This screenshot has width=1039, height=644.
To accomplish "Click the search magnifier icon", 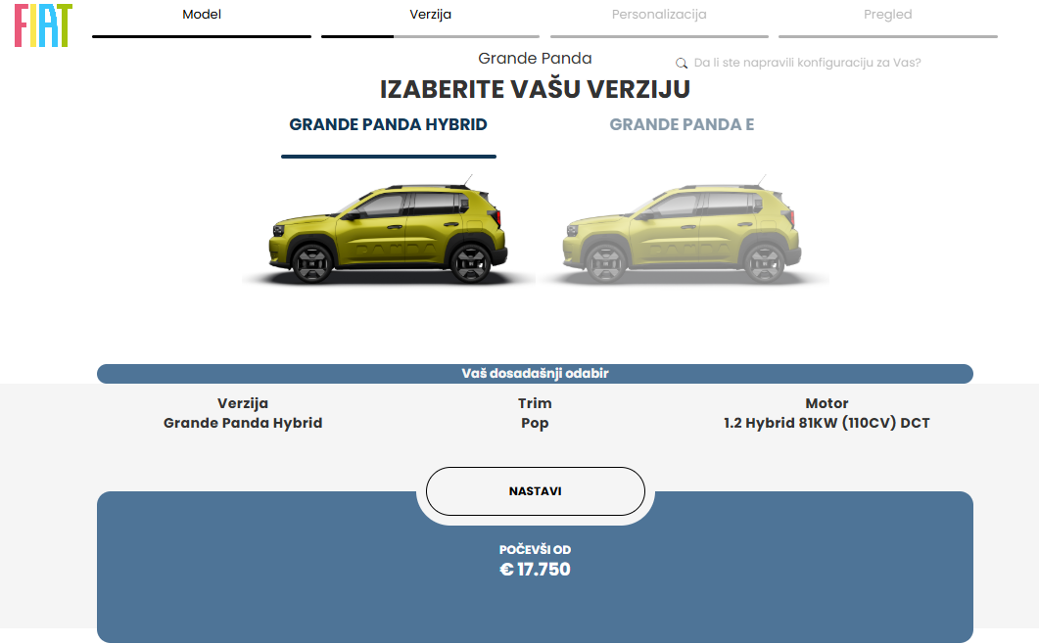I will click(682, 64).
